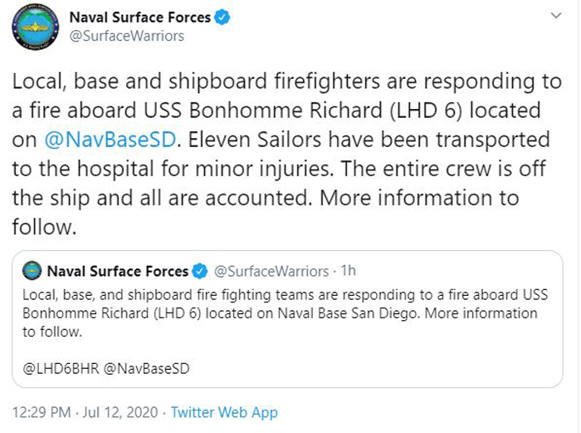Screen dimensions: 581x433
Task: Open the Naval Surface Forces display name
Action: click(140, 17)
